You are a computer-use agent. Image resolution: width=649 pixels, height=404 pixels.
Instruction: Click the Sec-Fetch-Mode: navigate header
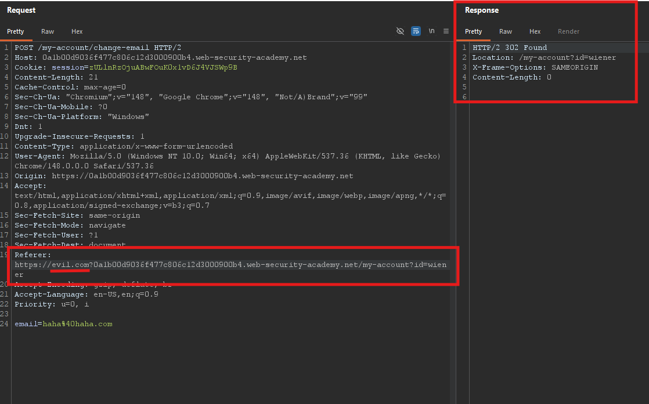pyautogui.click(x=70, y=226)
